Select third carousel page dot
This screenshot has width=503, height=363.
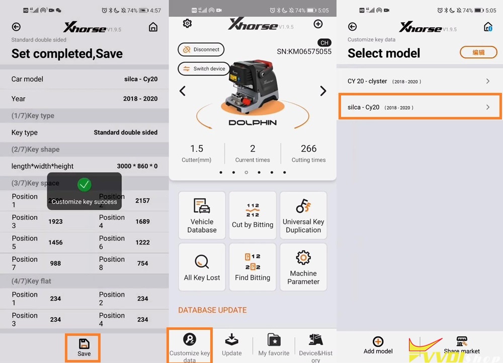tap(246, 172)
